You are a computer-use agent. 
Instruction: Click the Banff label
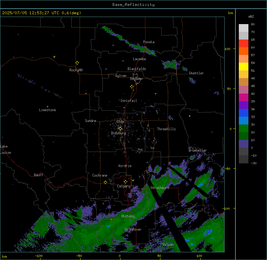click(38, 175)
